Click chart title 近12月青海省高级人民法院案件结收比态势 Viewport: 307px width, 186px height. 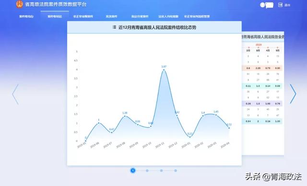tap(157, 27)
